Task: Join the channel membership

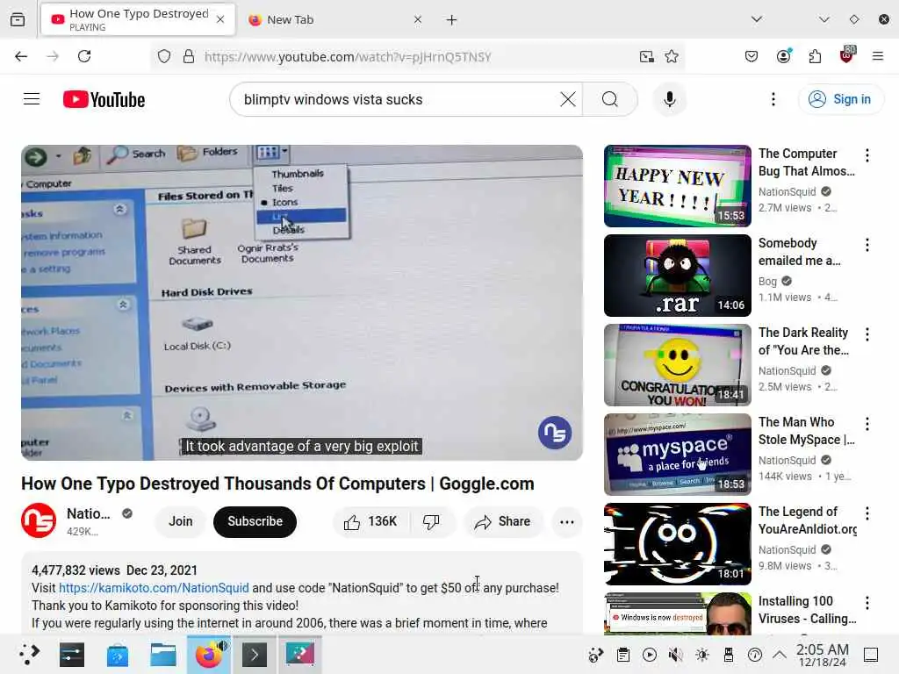Action: [x=180, y=521]
